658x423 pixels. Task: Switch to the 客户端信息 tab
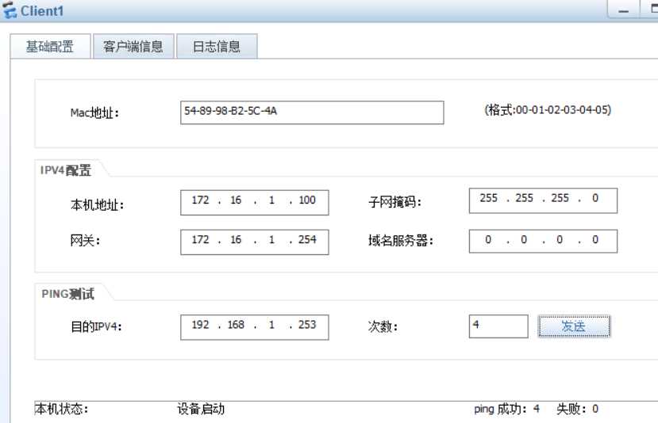point(133,46)
